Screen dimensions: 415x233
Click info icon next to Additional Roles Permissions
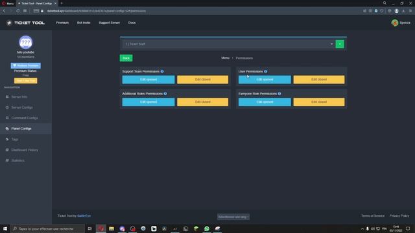pos(165,93)
